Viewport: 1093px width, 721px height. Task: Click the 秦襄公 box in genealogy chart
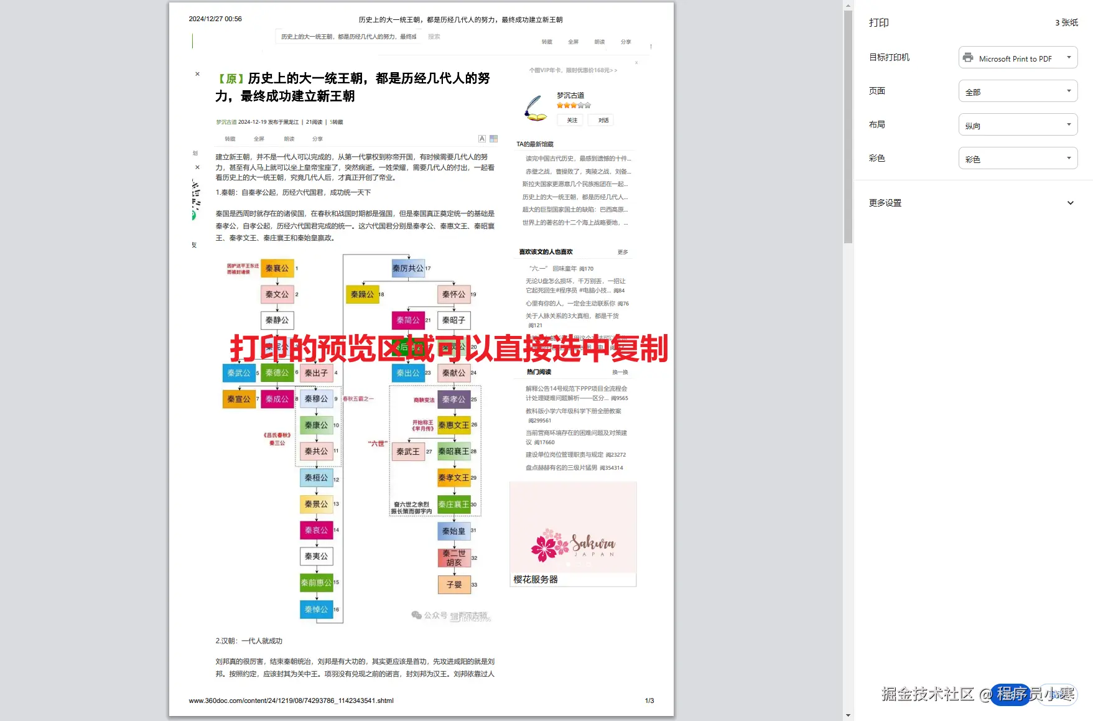[x=277, y=268]
